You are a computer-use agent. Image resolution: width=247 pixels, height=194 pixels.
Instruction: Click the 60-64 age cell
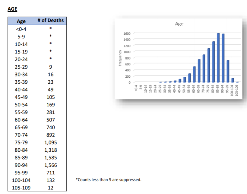[21, 120]
